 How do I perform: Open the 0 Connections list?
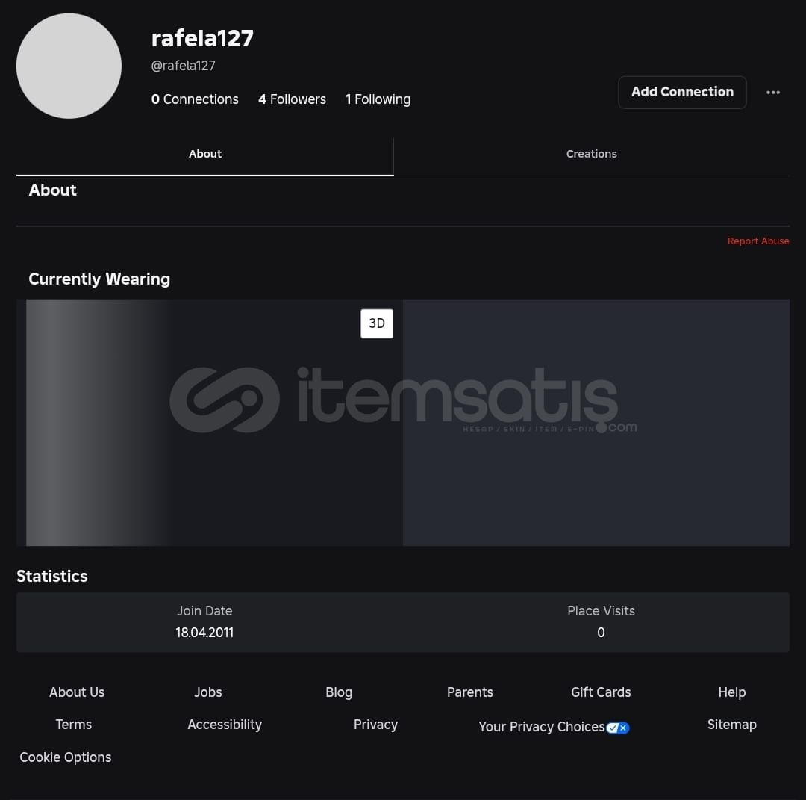pos(195,99)
